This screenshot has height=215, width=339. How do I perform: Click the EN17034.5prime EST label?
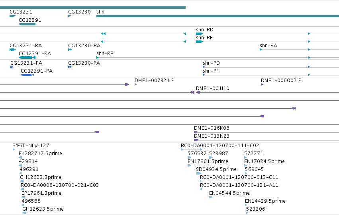pyautogui.click(x=264, y=161)
